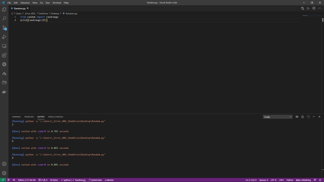Open the Extensions view
324x182 pixels.
point(4,55)
